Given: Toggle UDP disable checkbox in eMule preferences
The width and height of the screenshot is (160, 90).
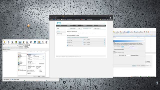Looking at the screenshot, I should point(33,64).
